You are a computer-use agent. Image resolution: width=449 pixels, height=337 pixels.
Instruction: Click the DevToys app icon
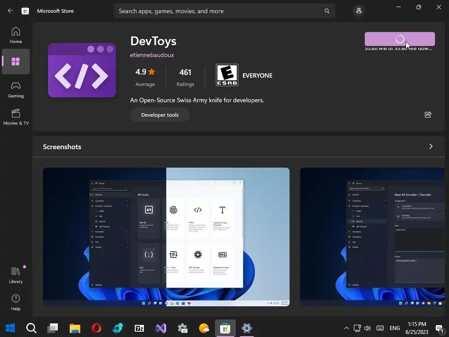click(82, 70)
